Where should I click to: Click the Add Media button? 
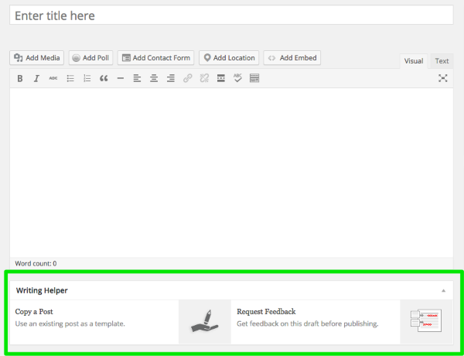pyautogui.click(x=37, y=58)
